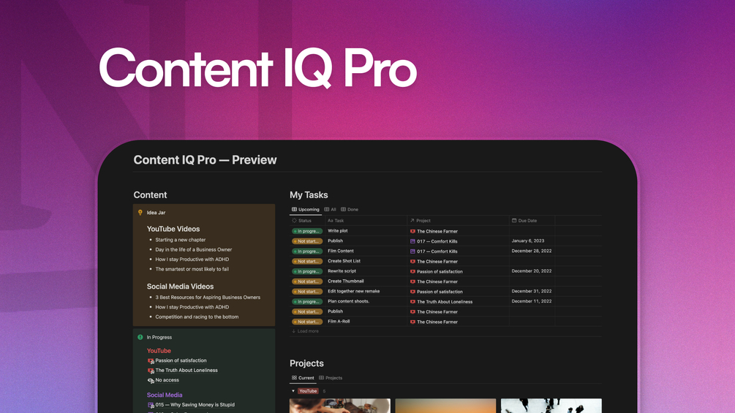Click the purple project icon in Film Content row
Image resolution: width=735 pixels, height=413 pixels.
(x=412, y=251)
